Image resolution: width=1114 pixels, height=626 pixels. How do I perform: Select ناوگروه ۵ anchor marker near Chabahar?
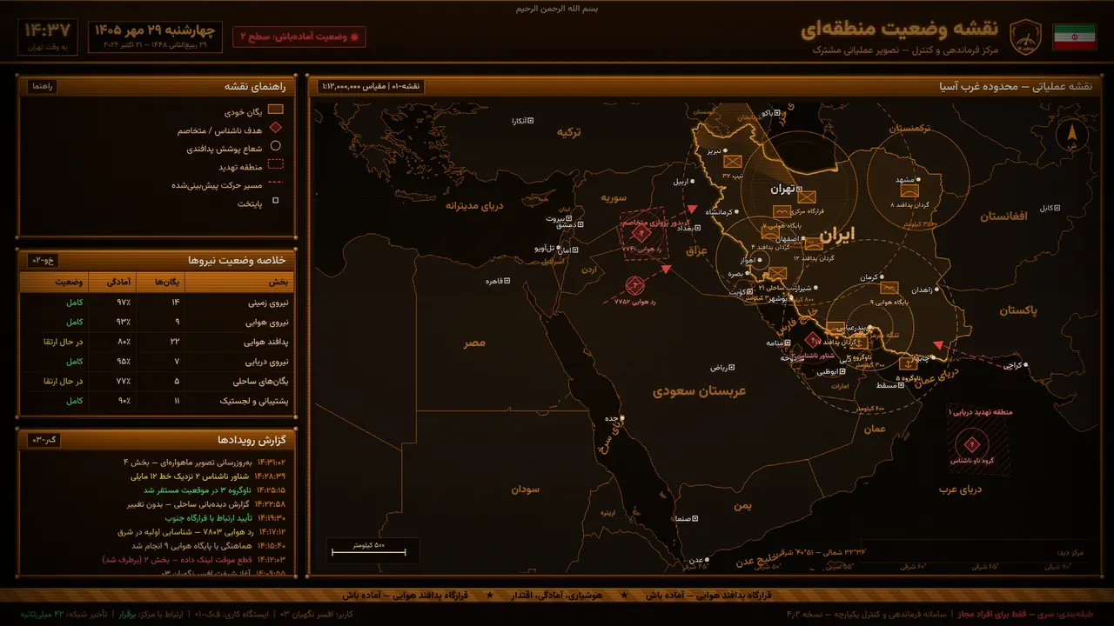pyautogui.click(x=907, y=363)
